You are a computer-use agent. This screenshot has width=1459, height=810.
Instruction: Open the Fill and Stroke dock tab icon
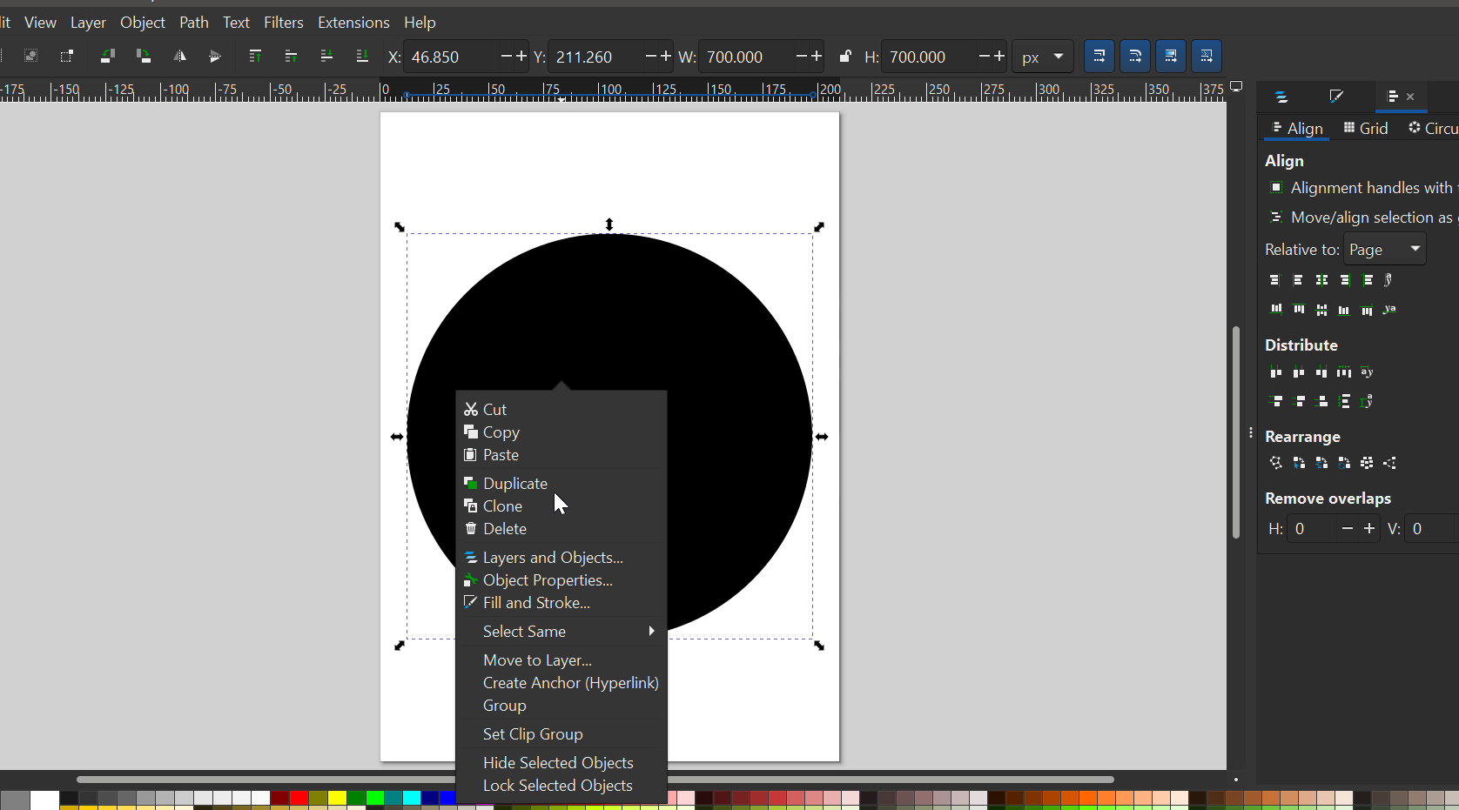1336,97
